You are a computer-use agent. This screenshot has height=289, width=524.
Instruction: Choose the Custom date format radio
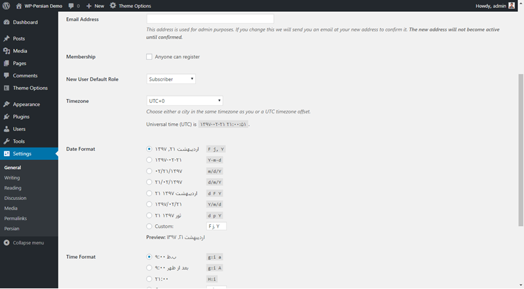(149, 226)
